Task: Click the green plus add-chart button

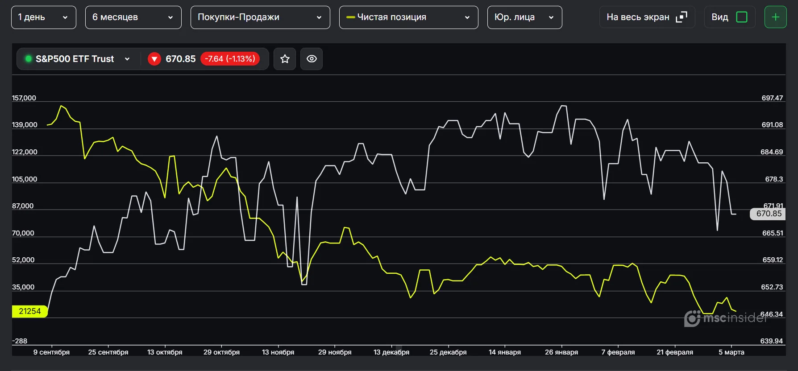Action: click(x=776, y=17)
